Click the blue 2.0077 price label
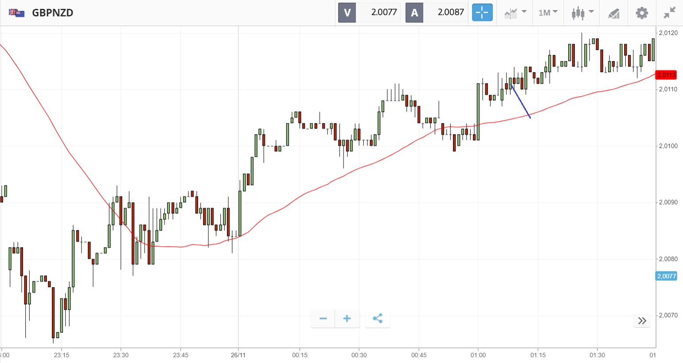Viewport: 683px width, 363px height. 666,276
